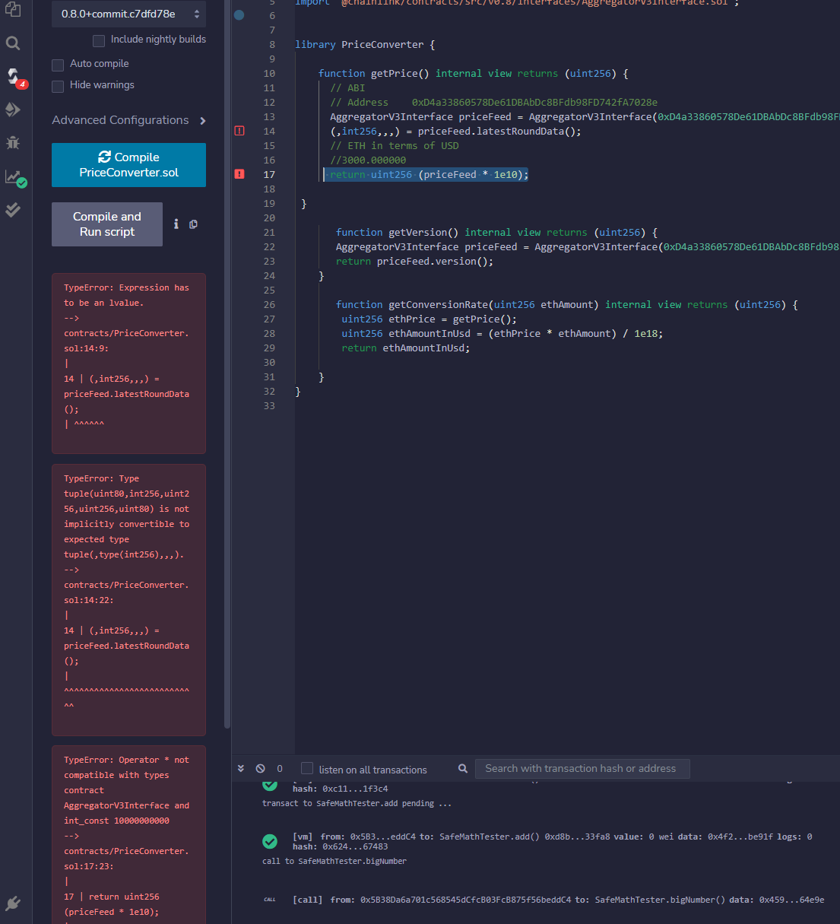Click the 'uint256 ethAmountInUsd' calculation line
Screen dimensions: 840x924
pos(502,333)
